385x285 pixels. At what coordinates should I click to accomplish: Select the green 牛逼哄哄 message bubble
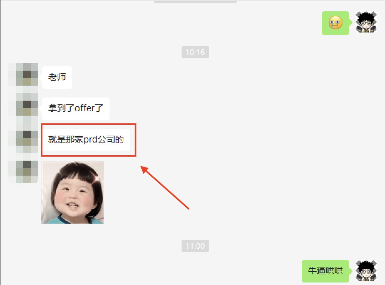pyautogui.click(x=326, y=271)
